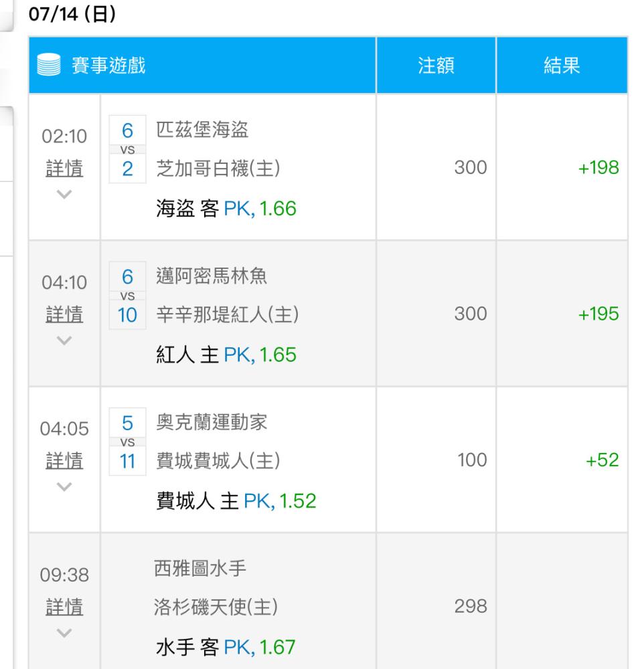Click the 6 vs 2 score box
This screenshot has height=669, width=636.
click(x=127, y=149)
